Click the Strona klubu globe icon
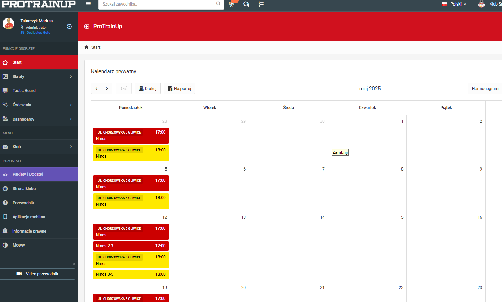 tap(5, 189)
